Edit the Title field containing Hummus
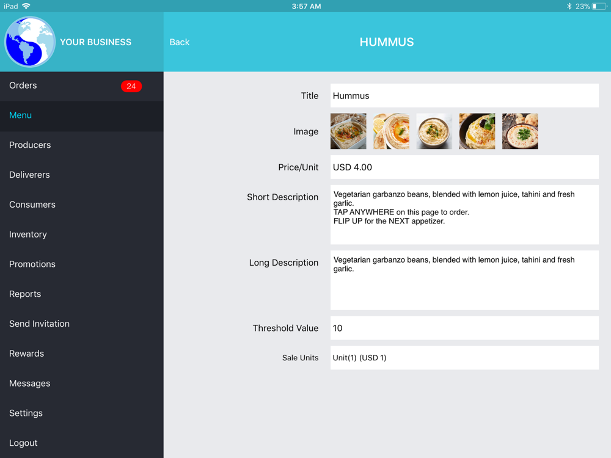The height and width of the screenshot is (458, 611). coord(464,95)
